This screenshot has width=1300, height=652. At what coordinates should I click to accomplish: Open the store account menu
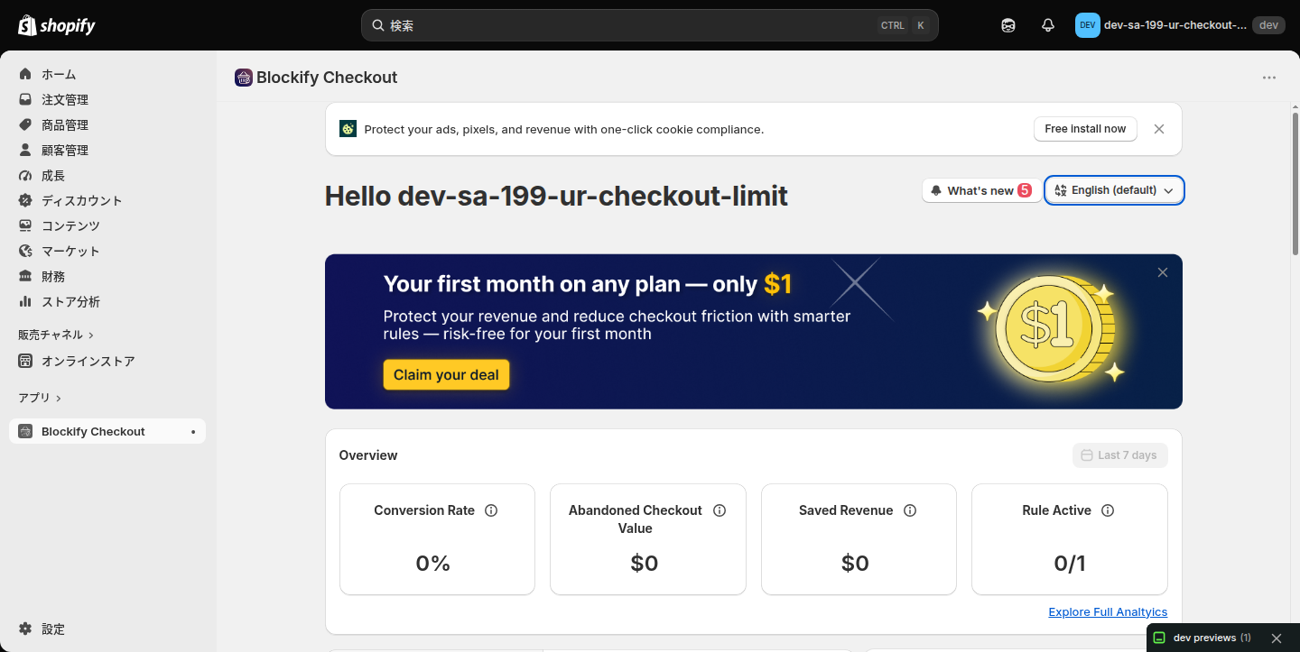point(1180,25)
